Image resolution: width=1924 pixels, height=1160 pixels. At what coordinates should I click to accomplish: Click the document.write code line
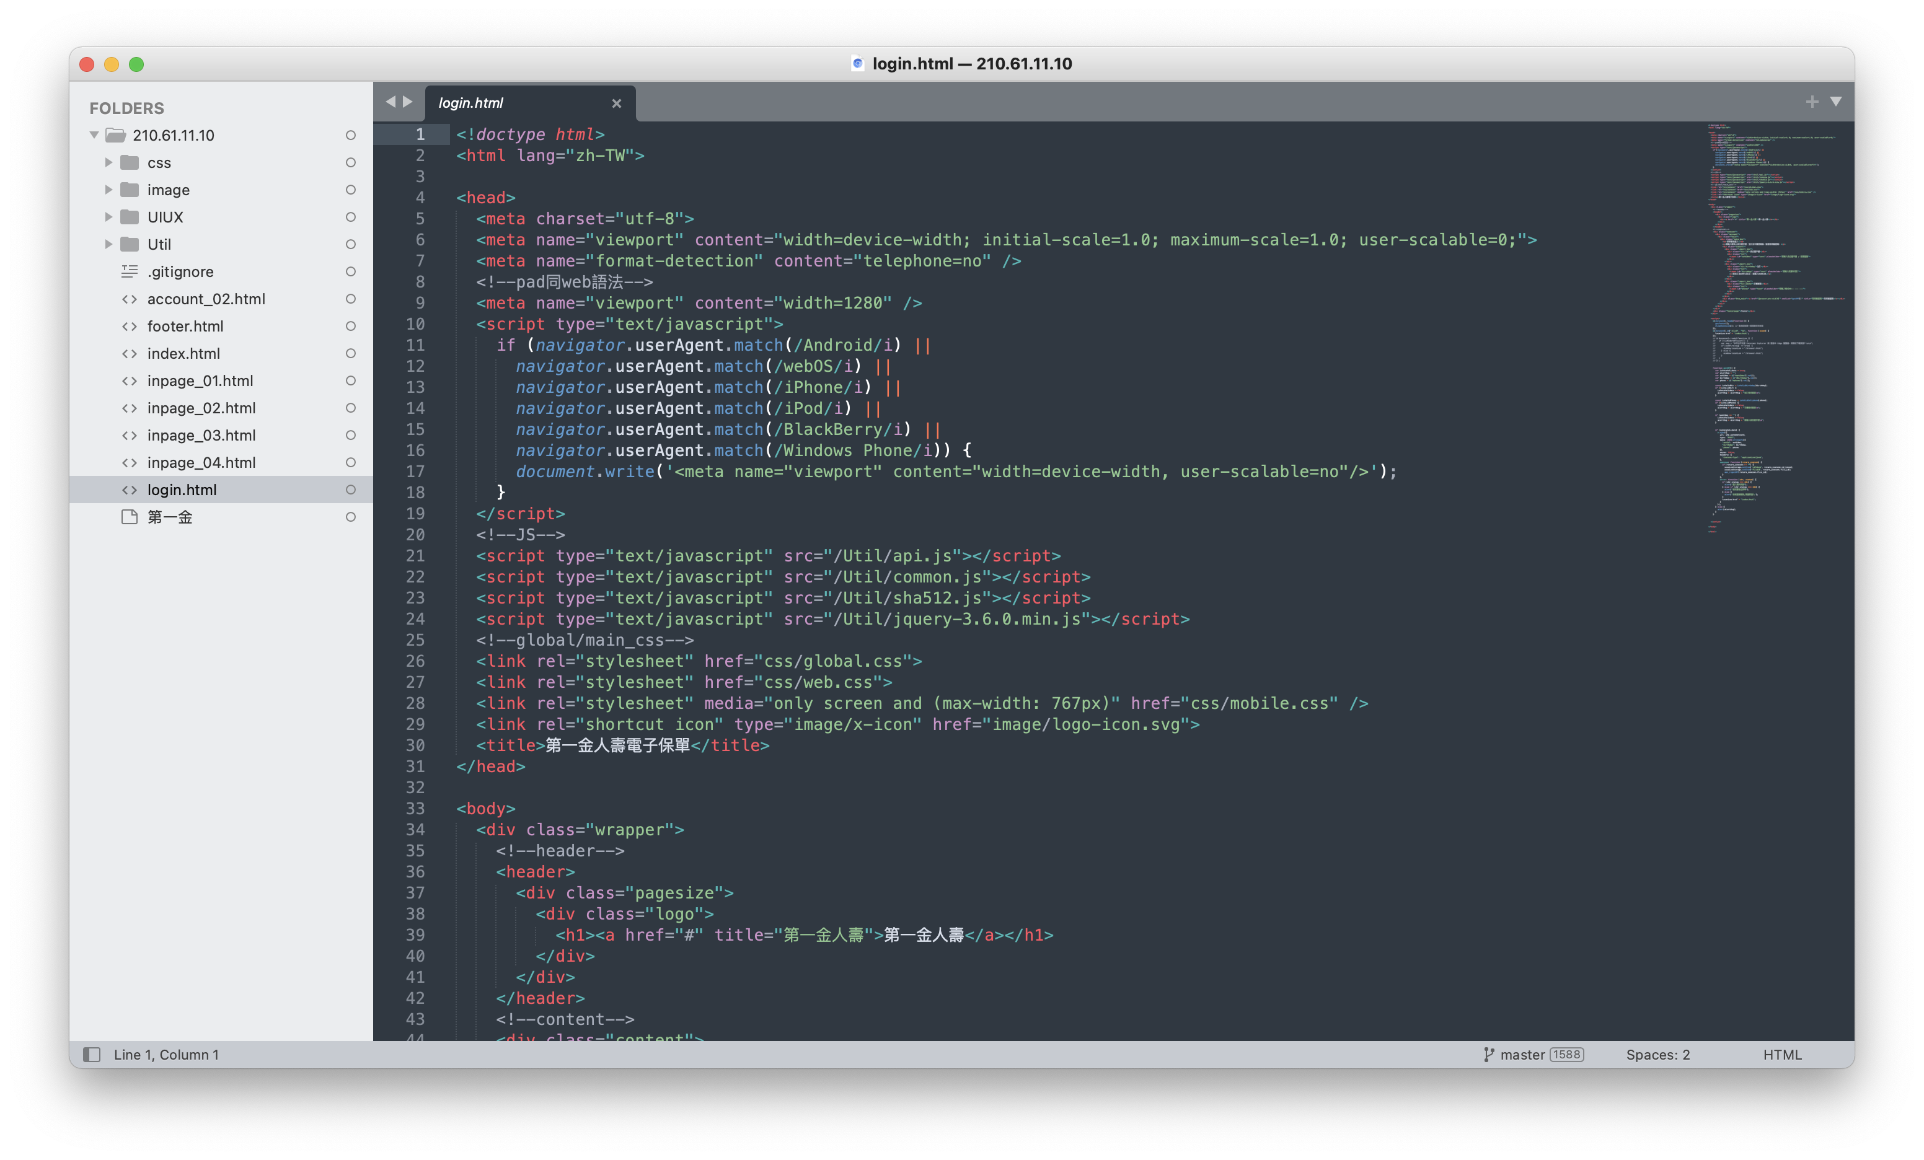956,472
